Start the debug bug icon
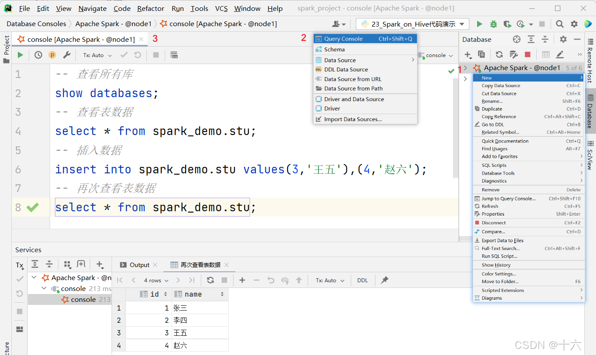596x355 pixels. coord(493,24)
